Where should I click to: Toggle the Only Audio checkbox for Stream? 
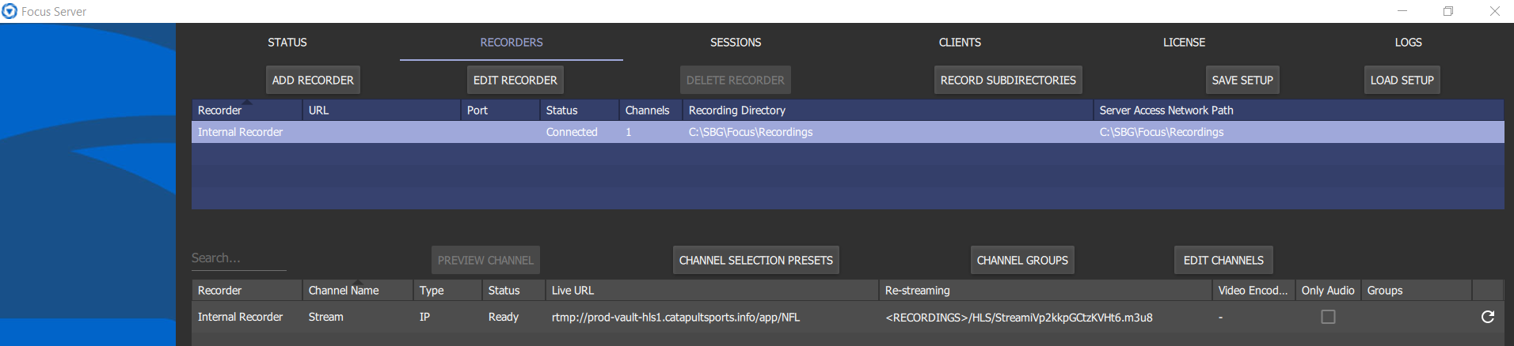pos(1328,317)
